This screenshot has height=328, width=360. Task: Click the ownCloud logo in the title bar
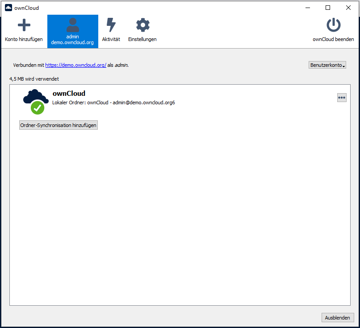click(8, 8)
